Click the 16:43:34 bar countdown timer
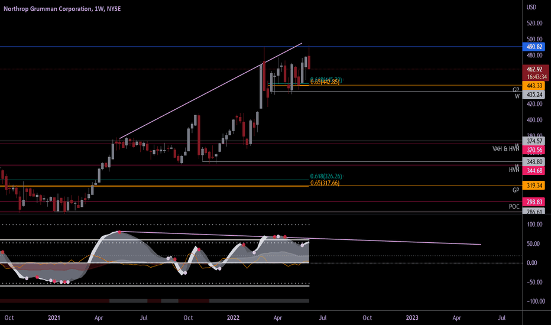Image resolution: width=551 pixels, height=325 pixels. 537,77
